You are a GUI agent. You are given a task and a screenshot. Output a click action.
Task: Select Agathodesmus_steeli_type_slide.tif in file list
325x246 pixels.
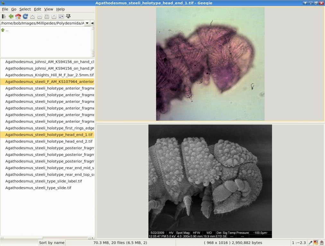pyautogui.click(x=38, y=188)
